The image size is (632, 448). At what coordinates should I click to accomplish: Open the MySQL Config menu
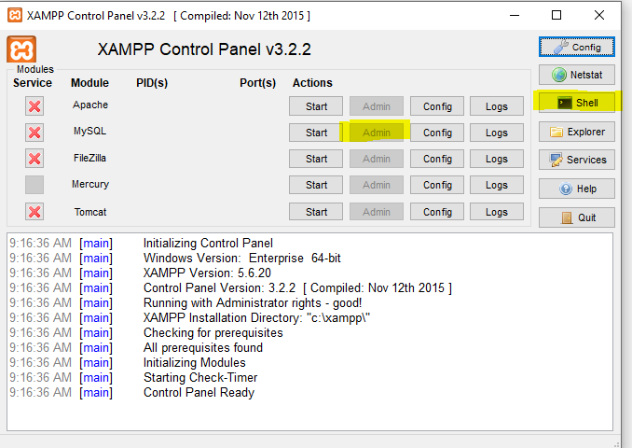click(437, 133)
